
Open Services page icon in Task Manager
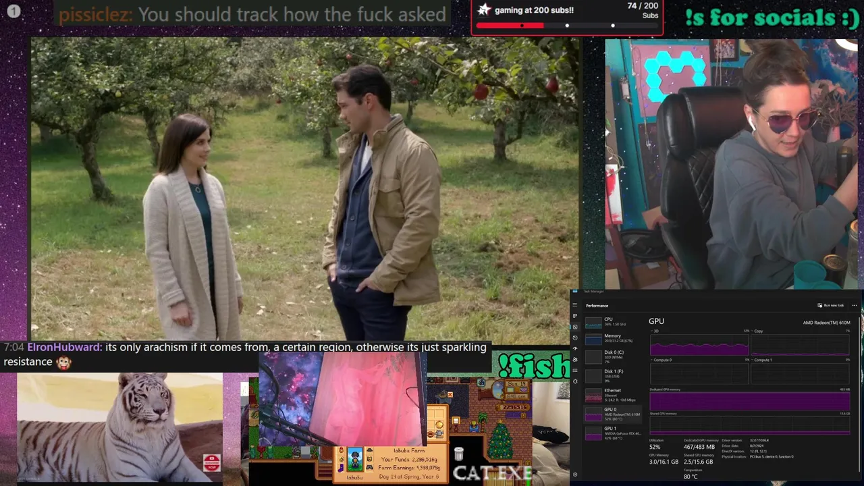point(575,381)
